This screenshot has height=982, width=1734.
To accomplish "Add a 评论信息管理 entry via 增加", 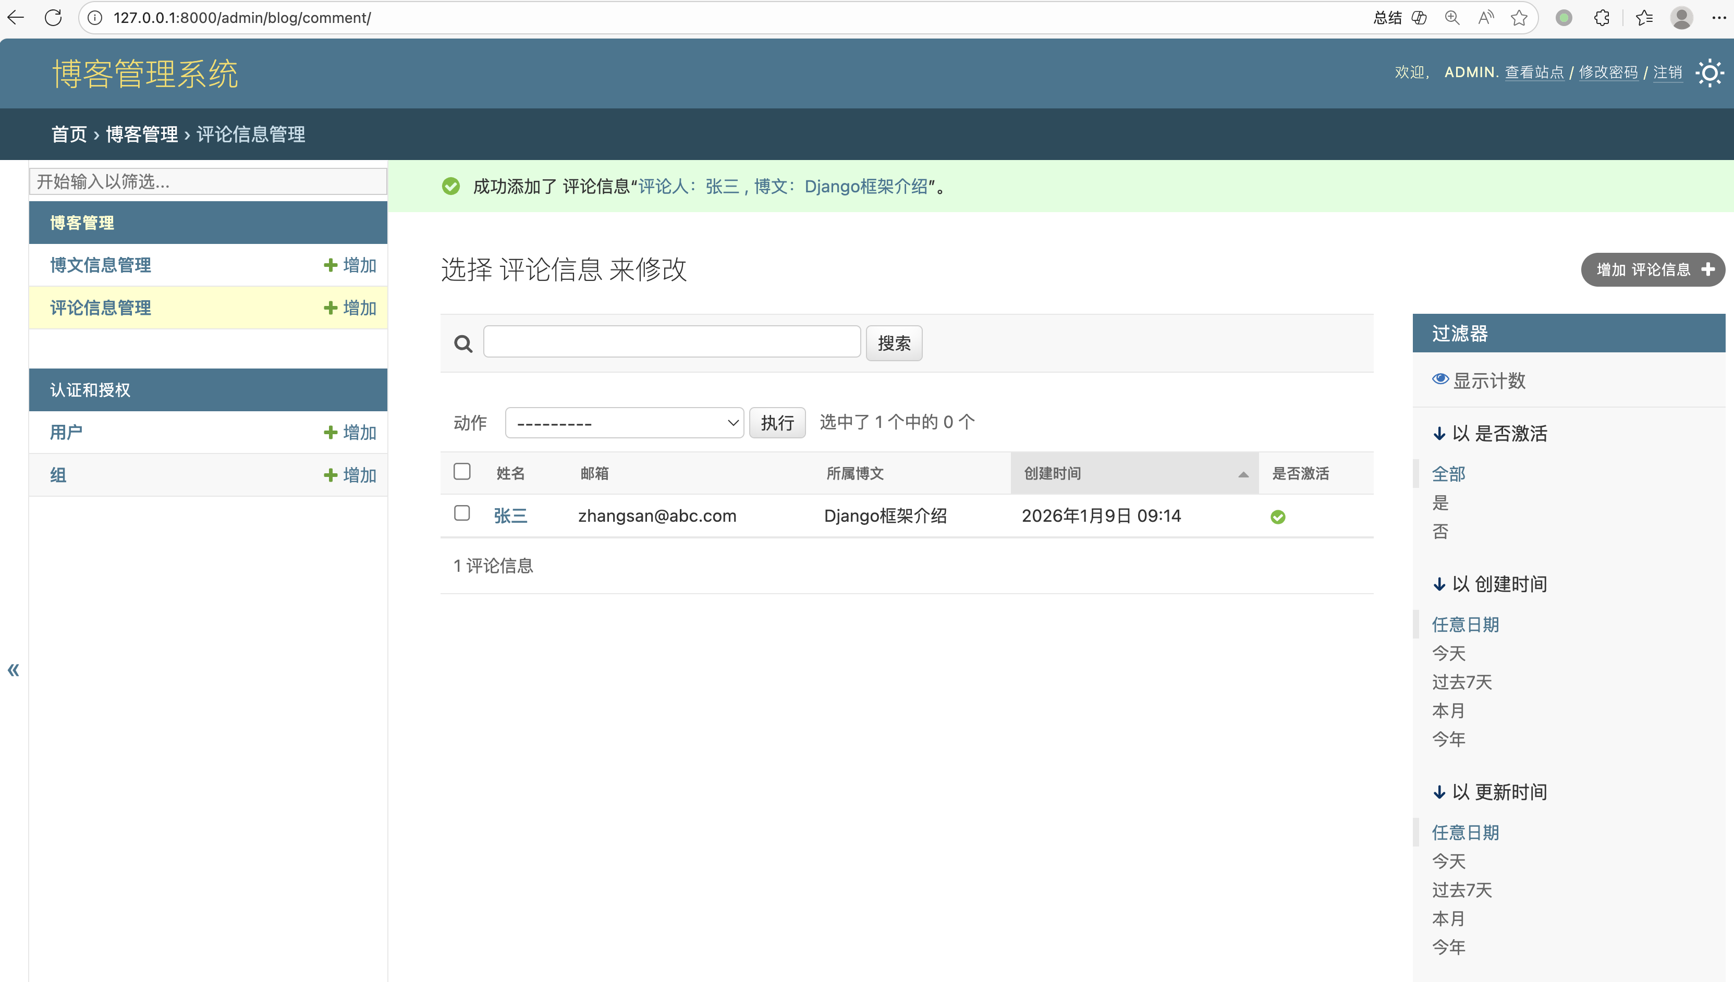I will (350, 308).
